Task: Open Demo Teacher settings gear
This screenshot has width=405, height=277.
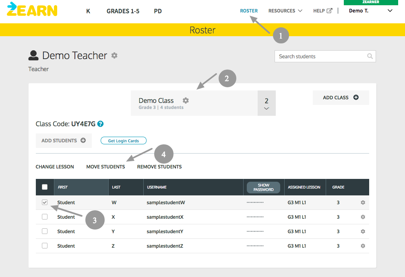Action: pos(114,55)
